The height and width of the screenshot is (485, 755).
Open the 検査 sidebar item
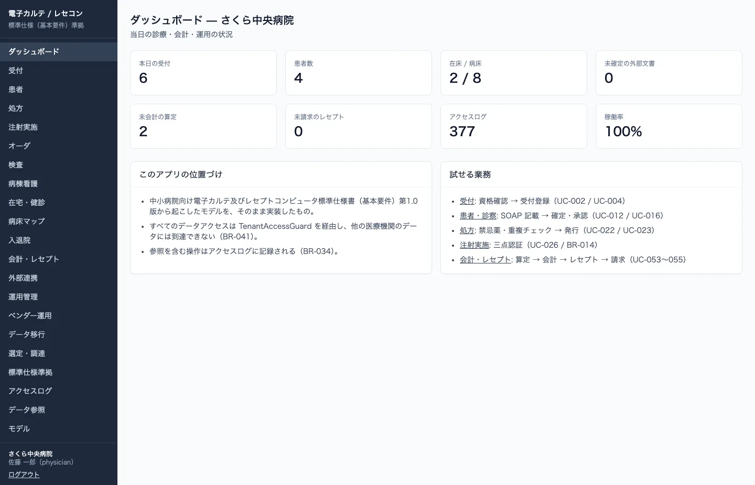pyautogui.click(x=59, y=165)
